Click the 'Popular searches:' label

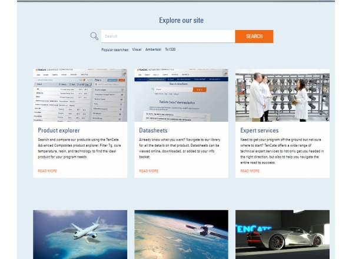[x=115, y=49]
